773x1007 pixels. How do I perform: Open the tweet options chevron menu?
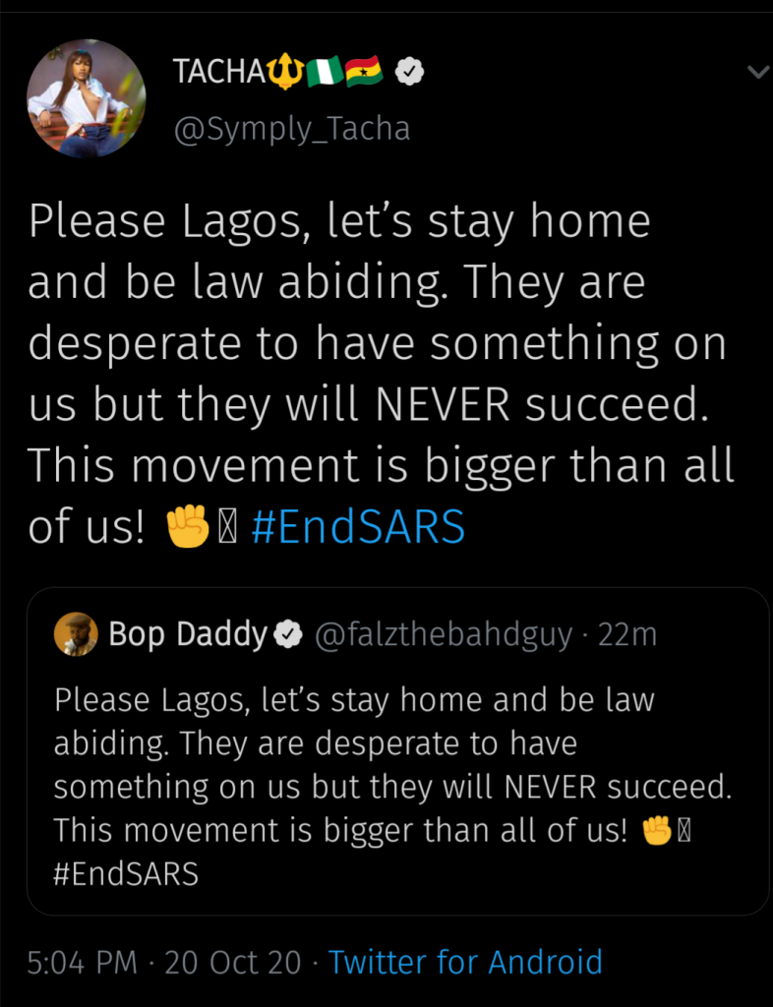click(x=756, y=72)
